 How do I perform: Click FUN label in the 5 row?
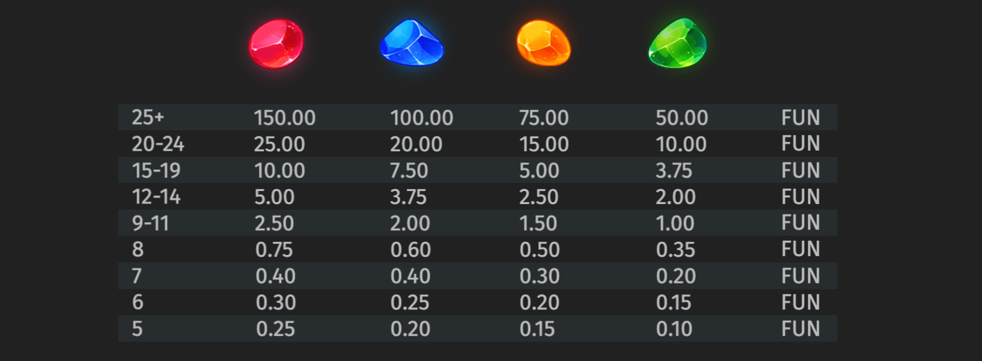click(801, 329)
